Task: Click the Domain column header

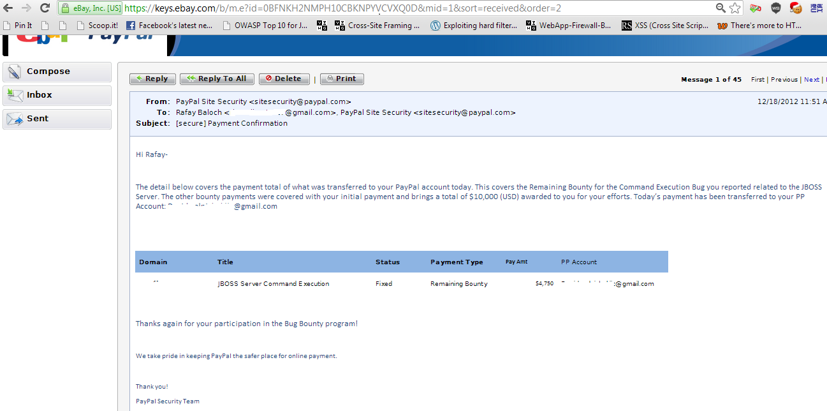Action: click(153, 262)
